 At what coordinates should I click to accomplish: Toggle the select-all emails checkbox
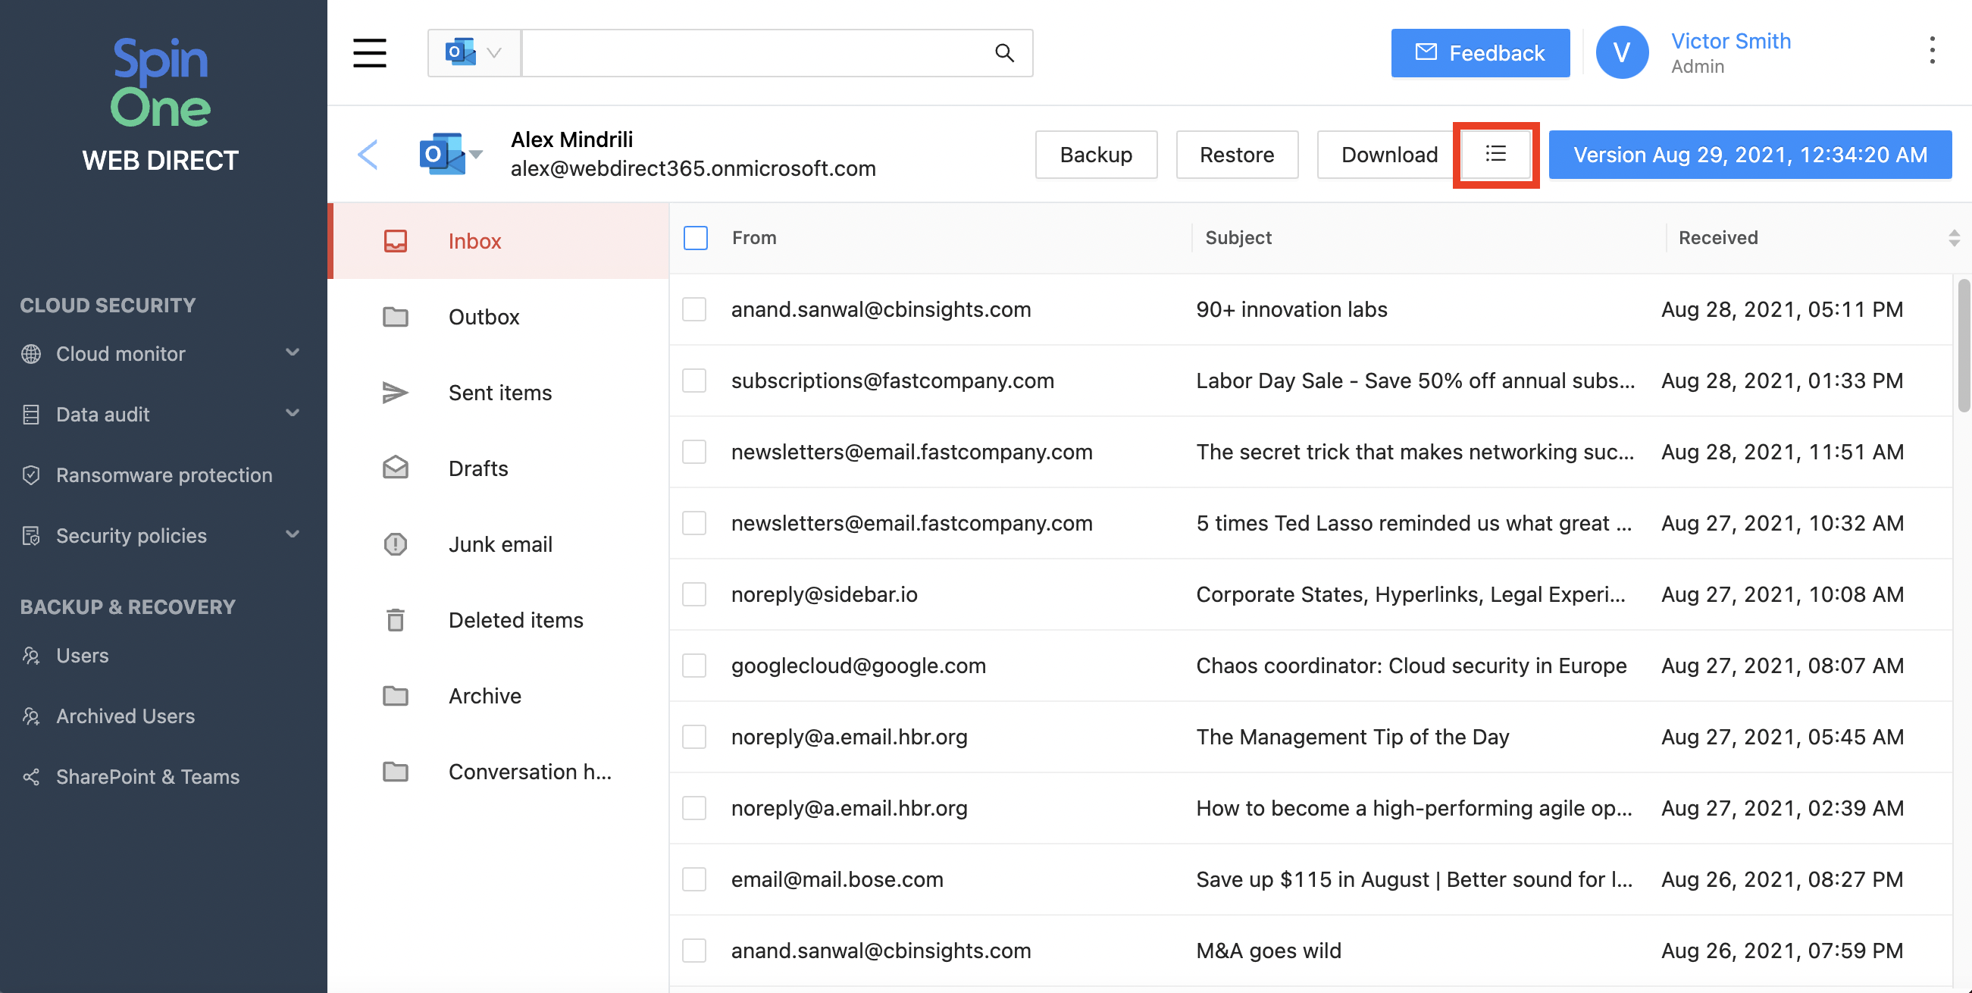(x=695, y=237)
